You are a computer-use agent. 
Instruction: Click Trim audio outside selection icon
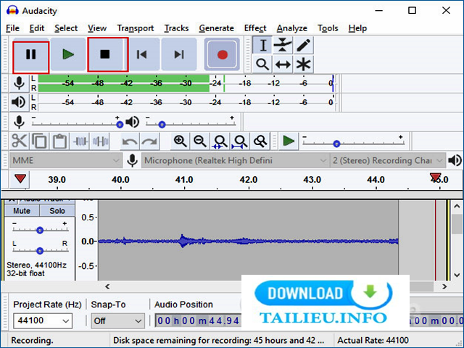(80, 141)
